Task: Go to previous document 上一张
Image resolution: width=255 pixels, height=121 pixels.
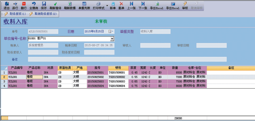Action: [131, 5]
